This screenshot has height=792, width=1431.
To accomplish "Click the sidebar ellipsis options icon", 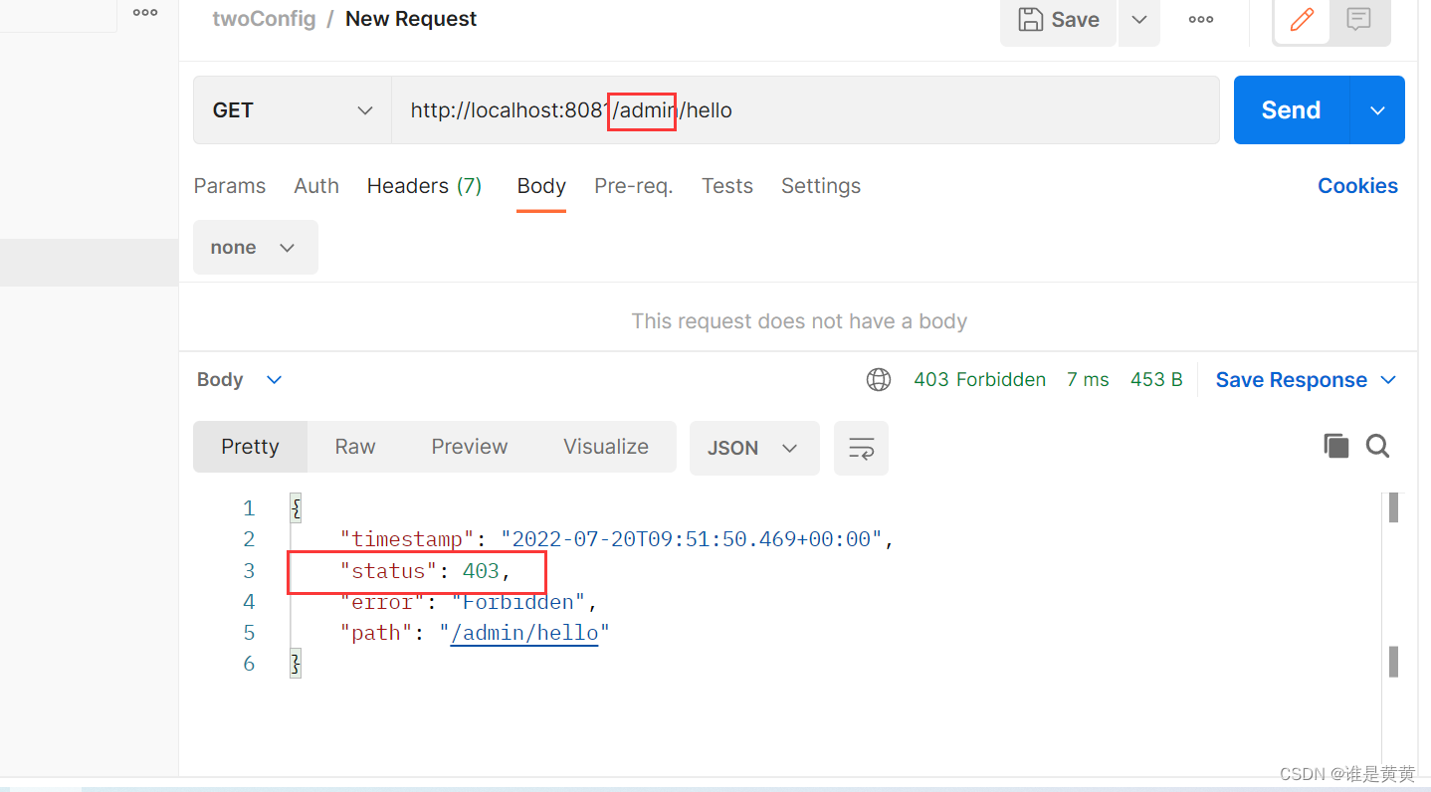I will tap(145, 13).
